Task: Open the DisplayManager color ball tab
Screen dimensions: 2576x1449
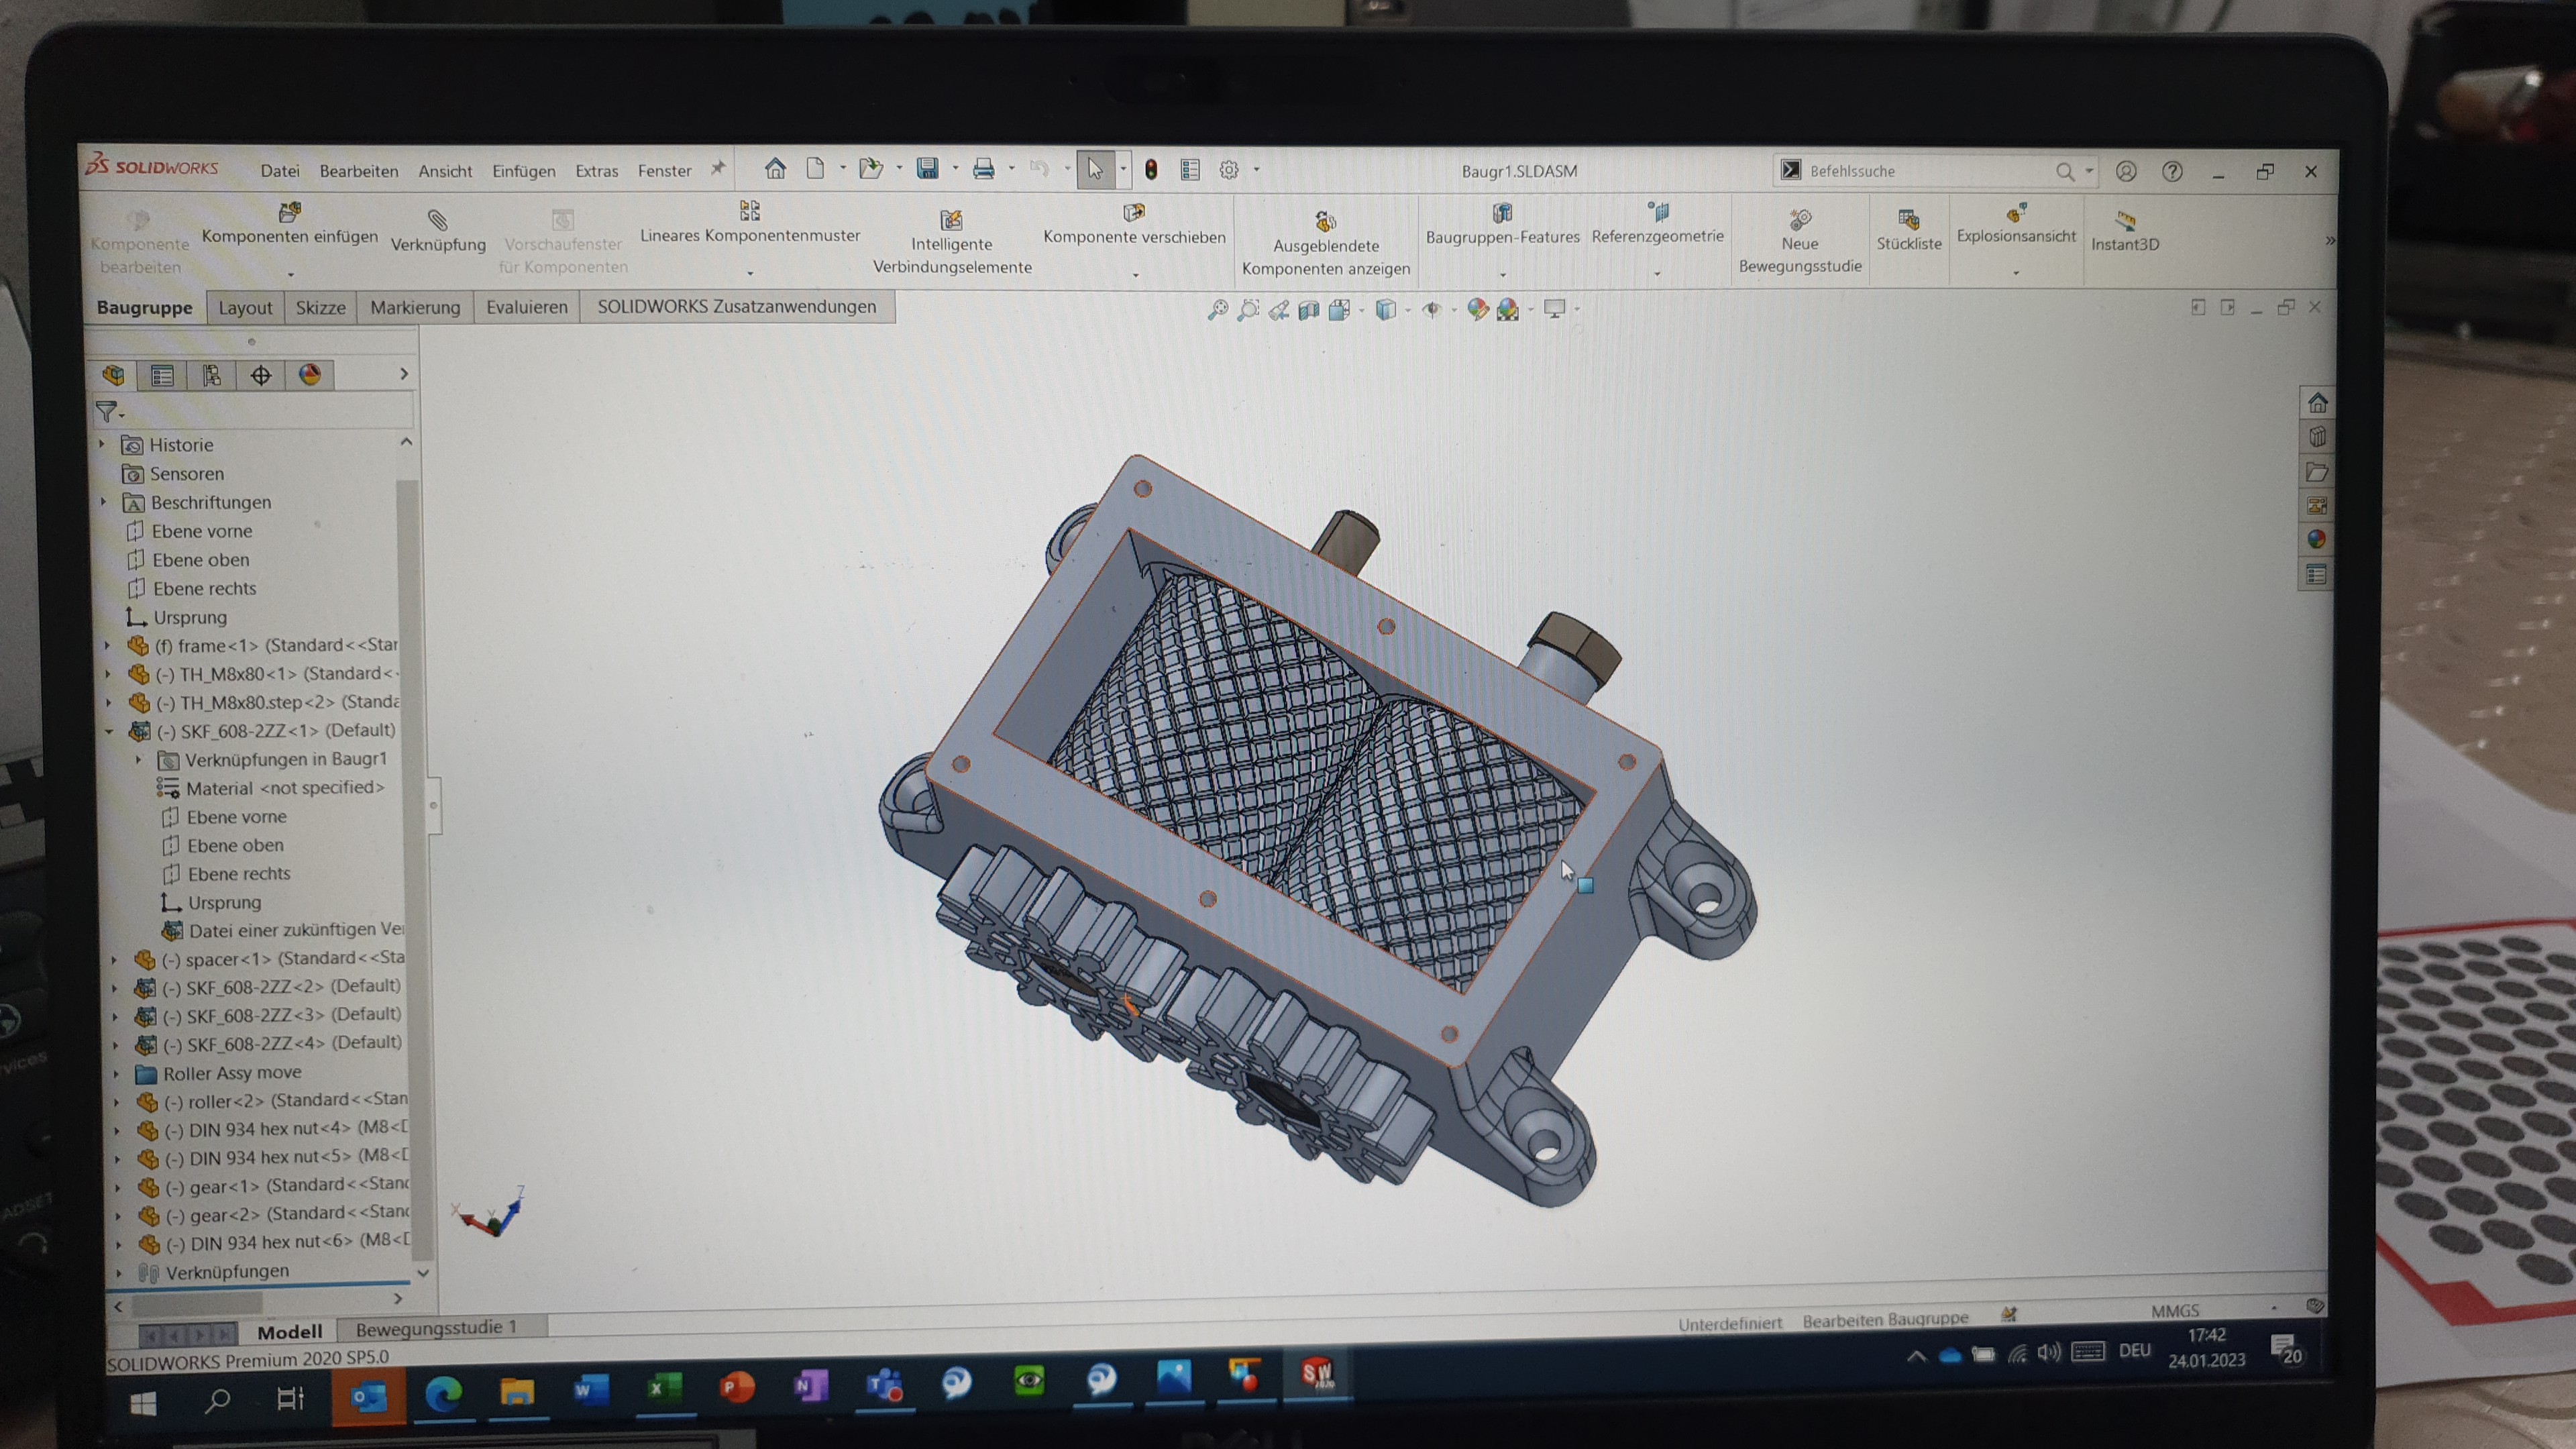Action: click(310, 375)
